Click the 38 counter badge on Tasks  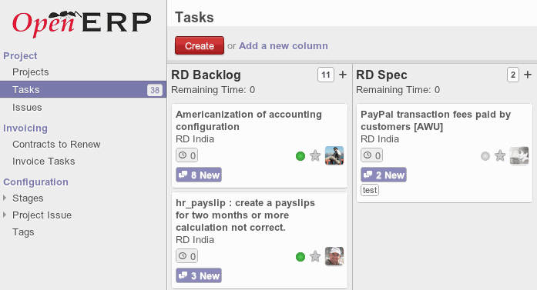pyautogui.click(x=155, y=90)
